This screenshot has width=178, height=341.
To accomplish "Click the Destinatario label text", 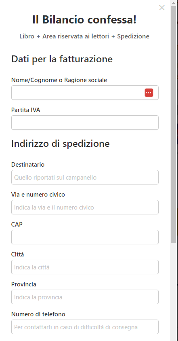I will (28, 165).
